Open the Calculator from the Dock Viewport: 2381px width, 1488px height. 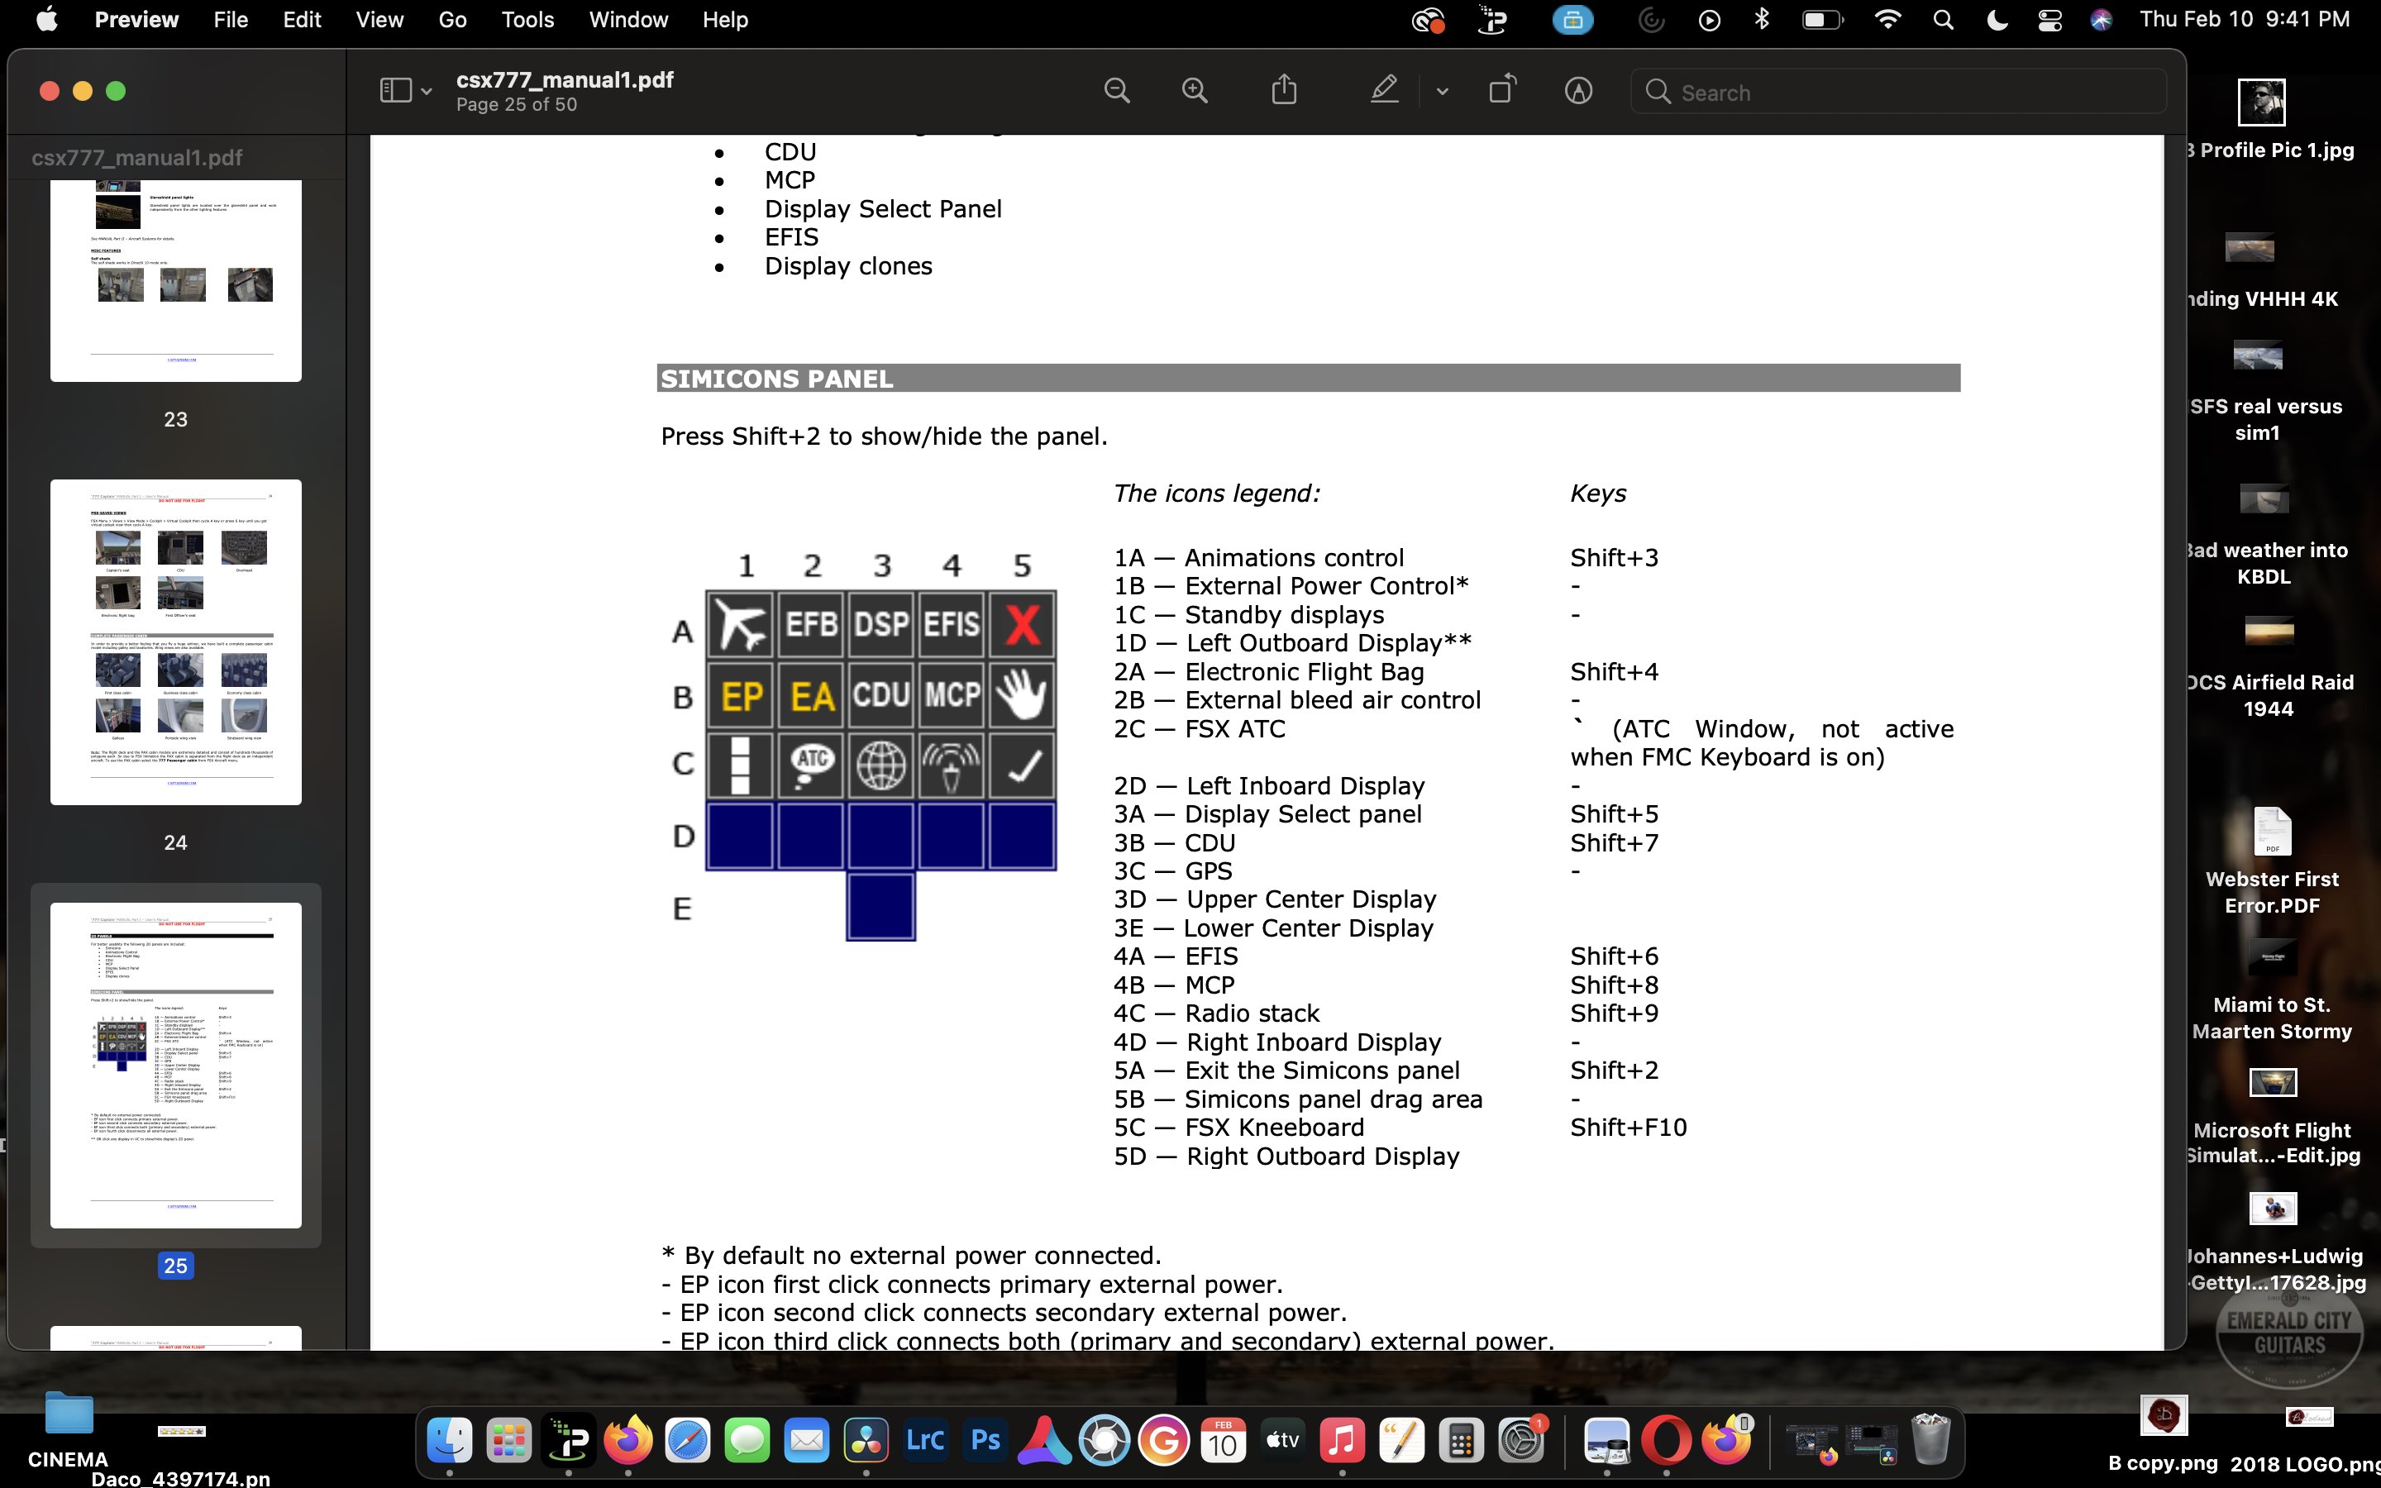(x=1460, y=1438)
